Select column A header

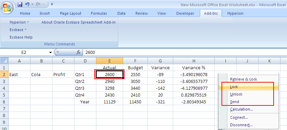19,61
